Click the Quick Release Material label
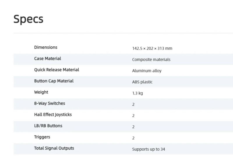Image resolution: width=233 pixels, height=160 pixels. tap(57, 70)
